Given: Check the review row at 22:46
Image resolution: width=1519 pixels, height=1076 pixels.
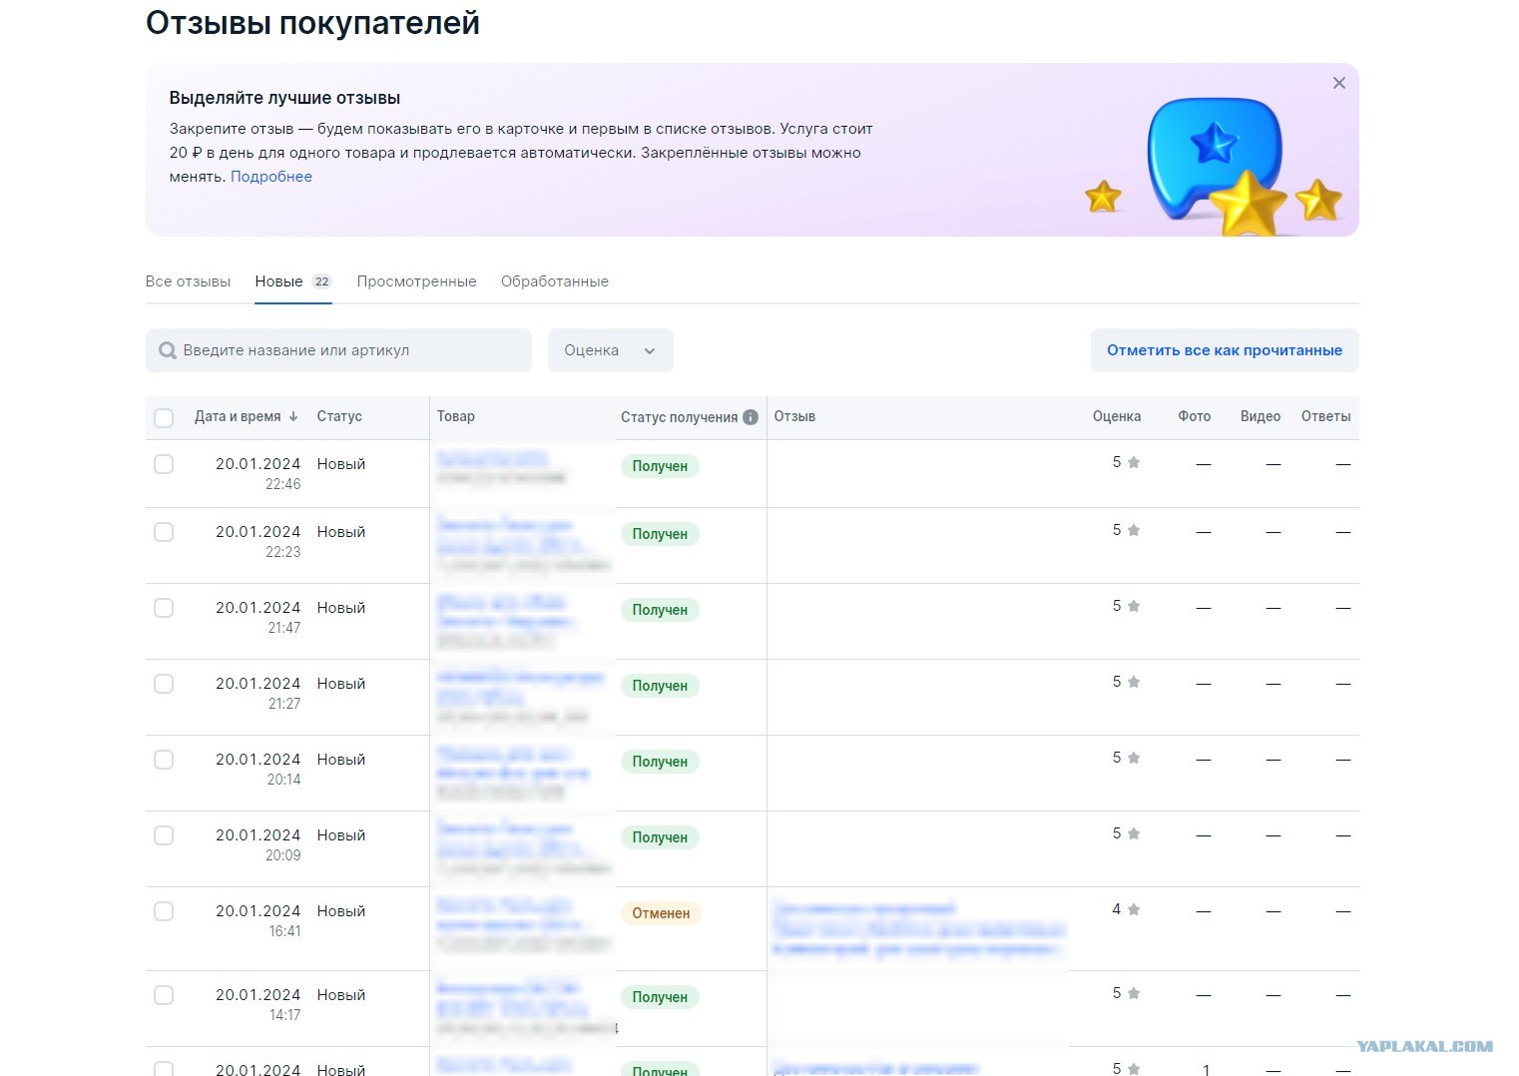Looking at the screenshot, I should [164, 464].
